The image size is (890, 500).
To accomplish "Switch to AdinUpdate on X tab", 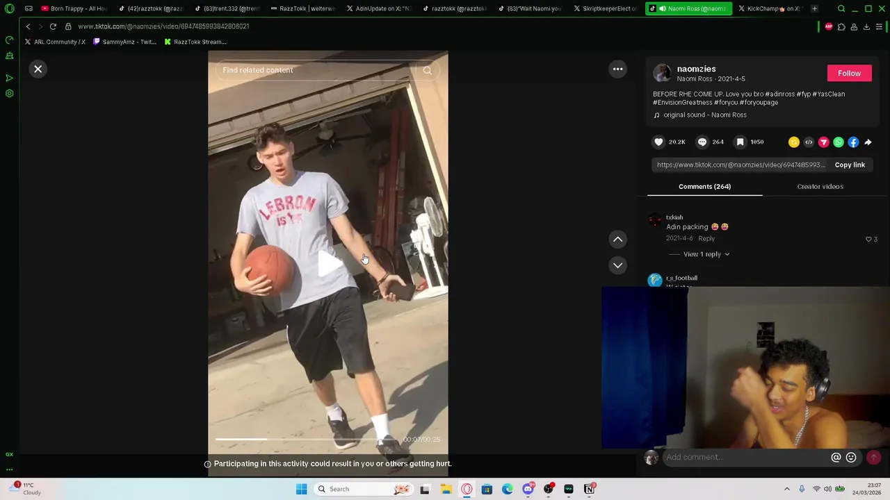I will click(x=378, y=8).
